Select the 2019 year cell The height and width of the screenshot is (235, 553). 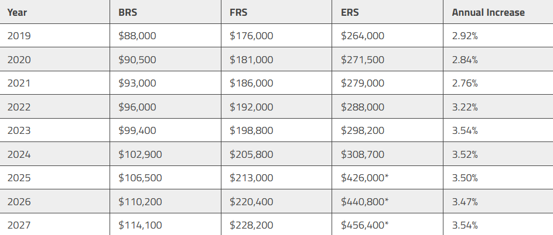pos(54,36)
